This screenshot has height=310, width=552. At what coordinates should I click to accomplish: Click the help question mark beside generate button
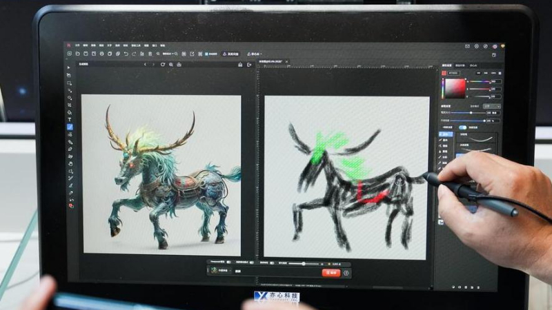click(346, 273)
